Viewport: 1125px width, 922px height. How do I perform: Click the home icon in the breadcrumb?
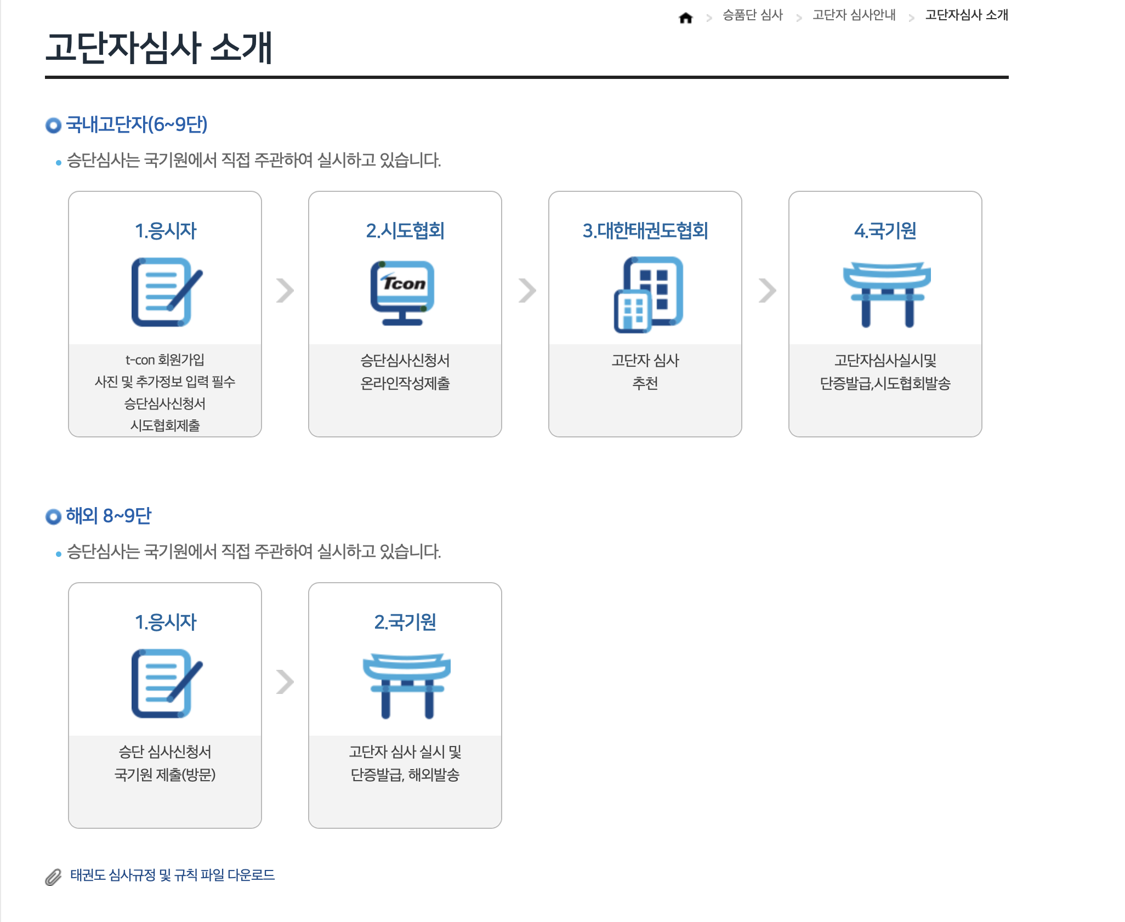click(685, 18)
